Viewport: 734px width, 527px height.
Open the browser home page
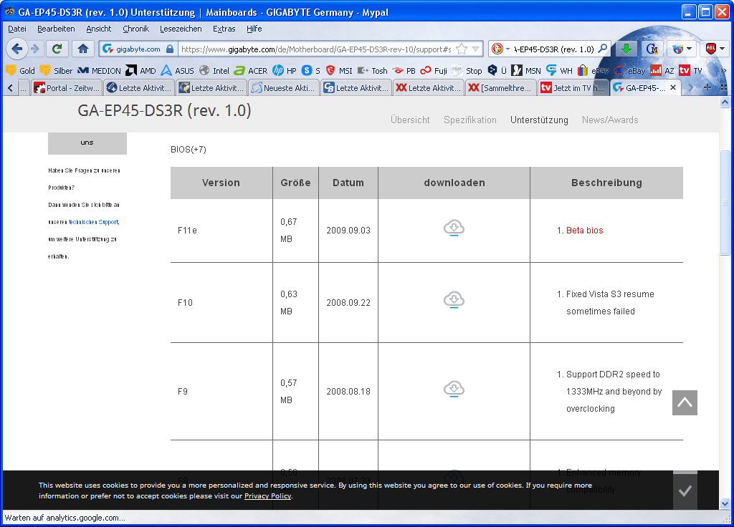[x=83, y=49]
